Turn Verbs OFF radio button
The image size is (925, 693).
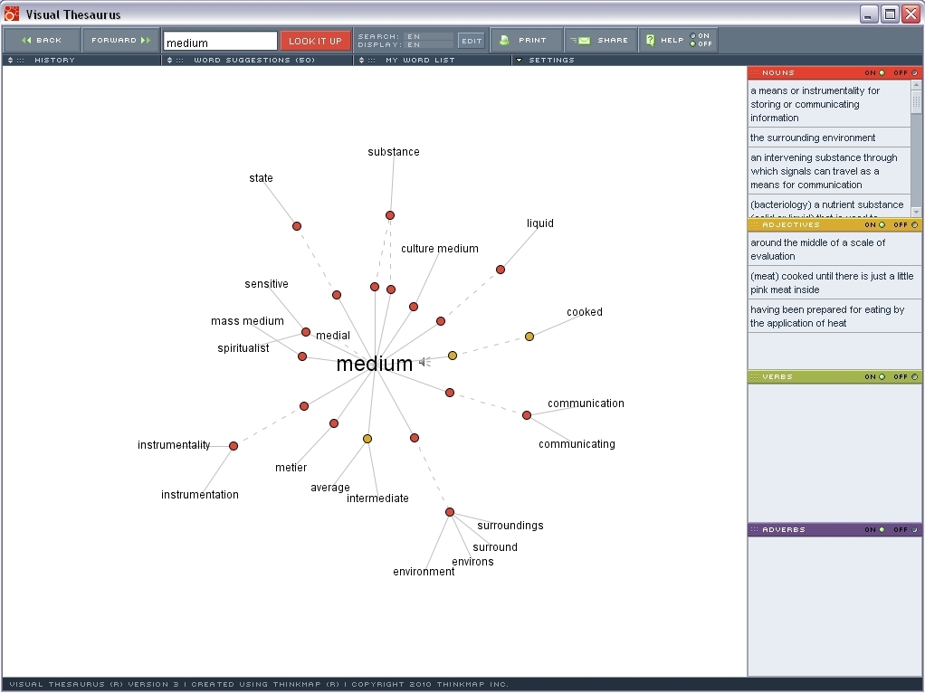pos(915,377)
